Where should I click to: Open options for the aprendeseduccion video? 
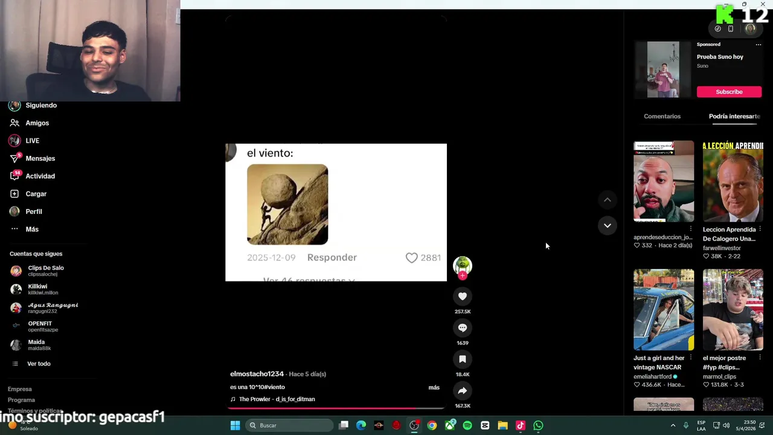click(x=691, y=230)
